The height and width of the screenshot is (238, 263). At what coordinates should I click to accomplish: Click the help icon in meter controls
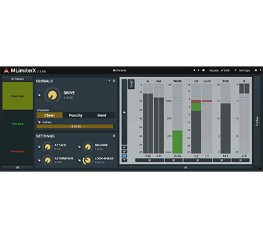(125, 160)
